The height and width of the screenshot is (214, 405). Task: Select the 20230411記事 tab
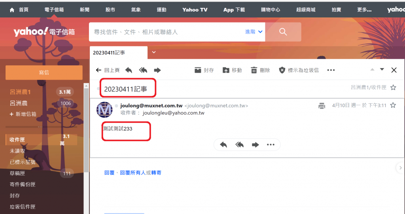[119, 52]
